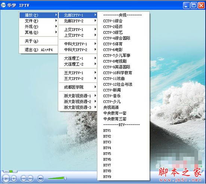Close the 华梦 IPTV window
Image resolution: width=206 pixels, height=184 pixels.
pyautogui.click(x=201, y=5)
